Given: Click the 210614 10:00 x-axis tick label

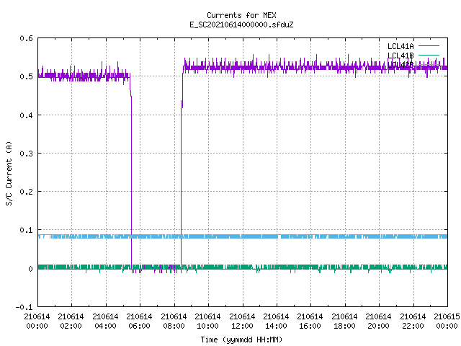Looking at the screenshot, I should tap(207, 321).
